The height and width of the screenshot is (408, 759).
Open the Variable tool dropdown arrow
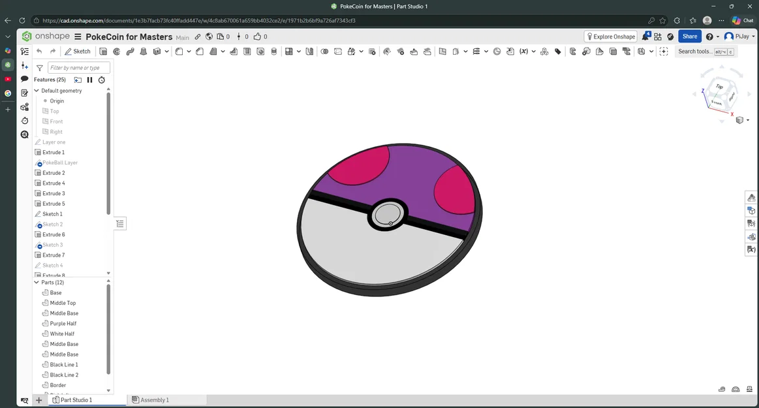tap(533, 52)
